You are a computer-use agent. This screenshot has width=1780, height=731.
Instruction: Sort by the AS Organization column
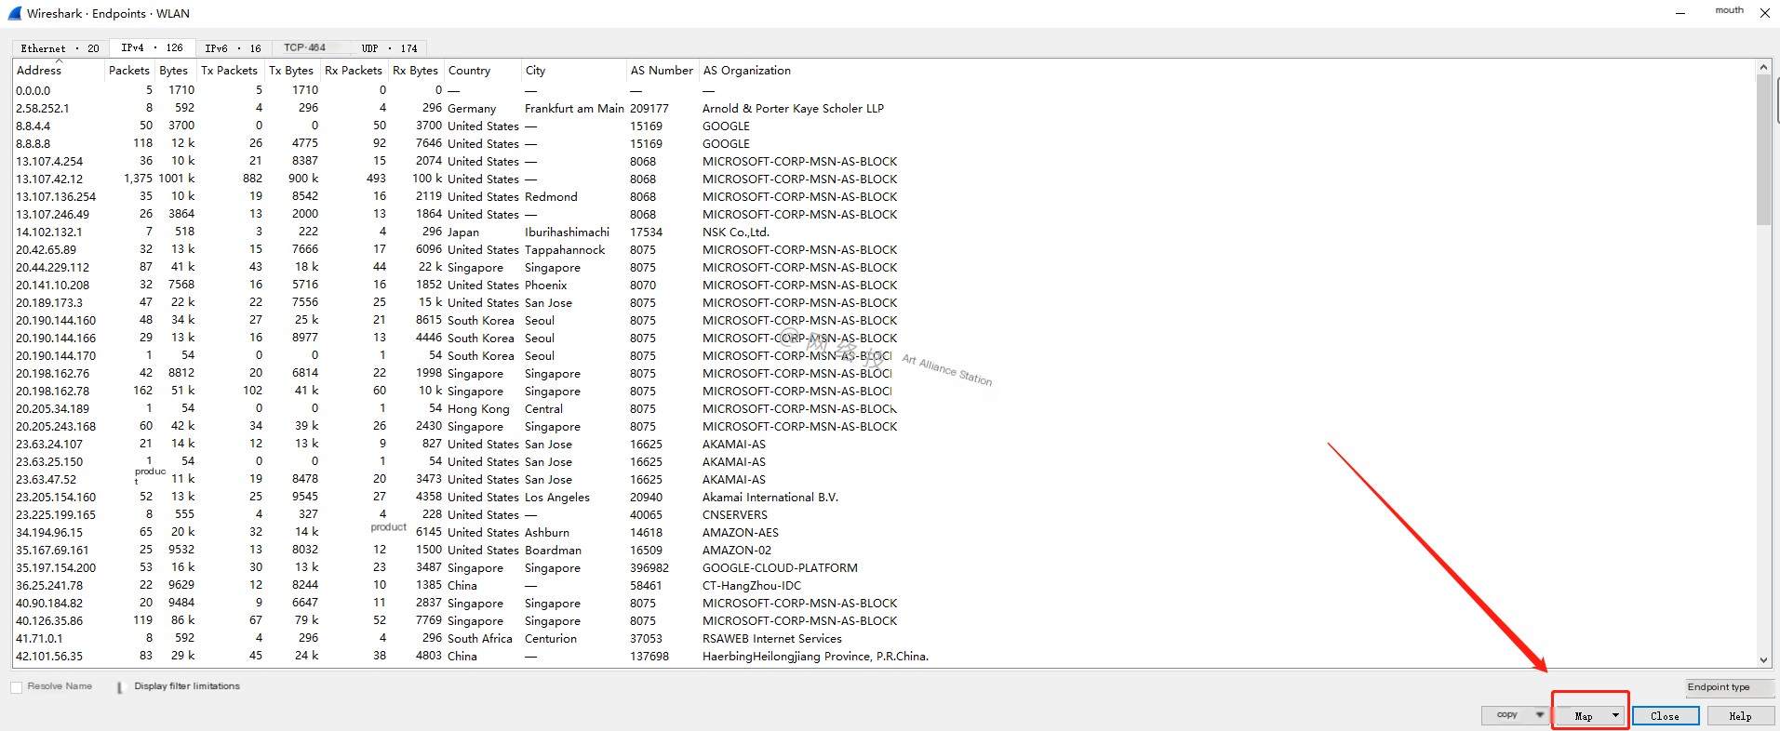click(747, 71)
